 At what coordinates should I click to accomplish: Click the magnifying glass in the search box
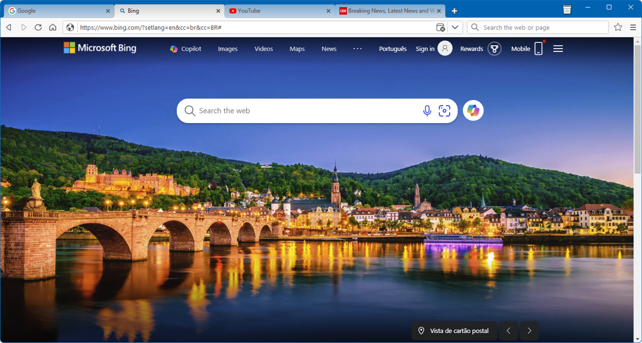[190, 111]
